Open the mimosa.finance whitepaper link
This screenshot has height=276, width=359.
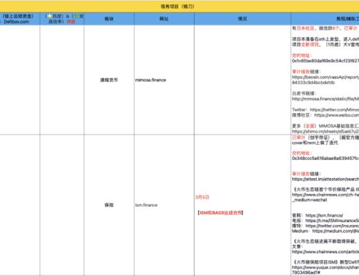[325, 99]
